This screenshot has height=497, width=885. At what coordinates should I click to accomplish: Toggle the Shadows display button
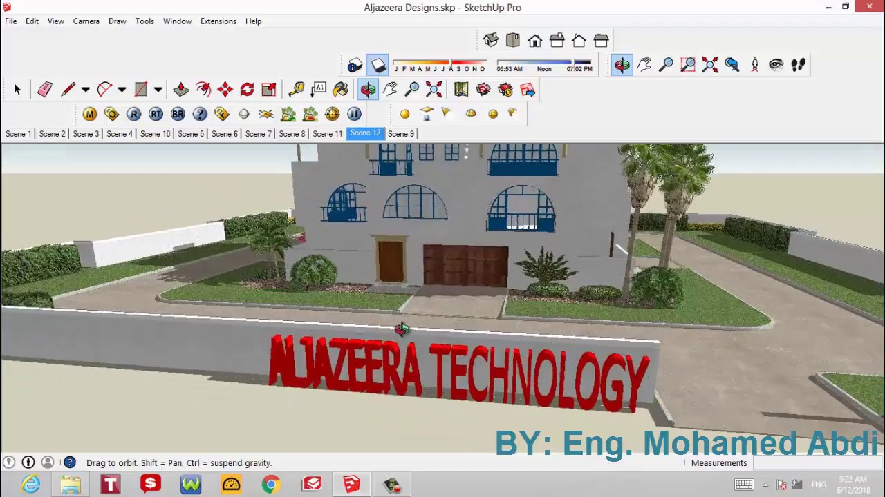click(x=378, y=66)
